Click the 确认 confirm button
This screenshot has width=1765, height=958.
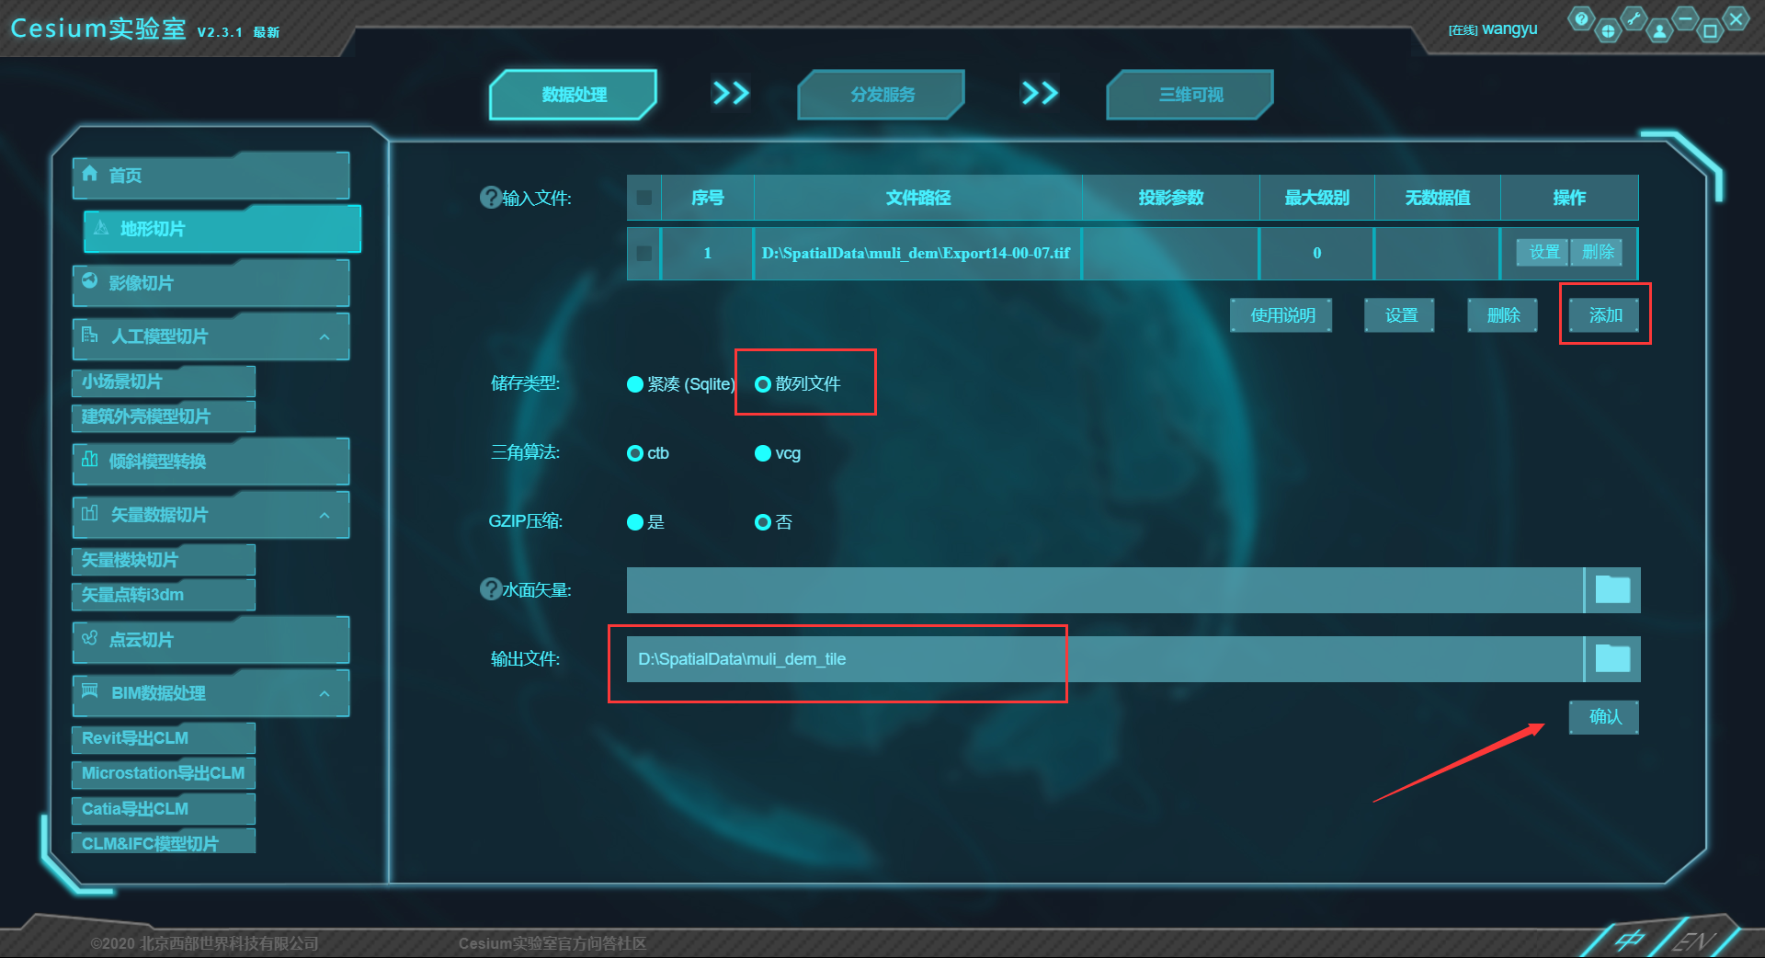point(1604,716)
